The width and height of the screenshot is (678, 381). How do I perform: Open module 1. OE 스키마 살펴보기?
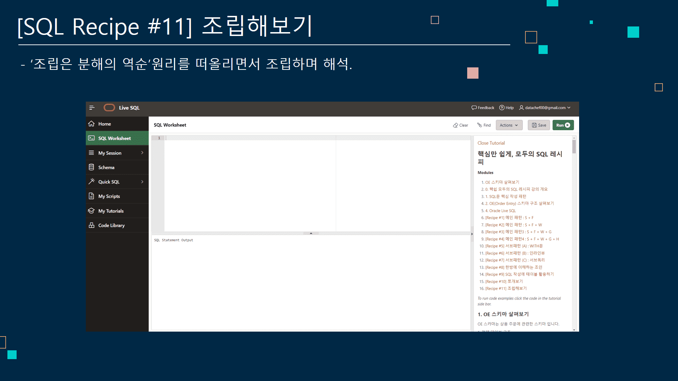tap(502, 182)
